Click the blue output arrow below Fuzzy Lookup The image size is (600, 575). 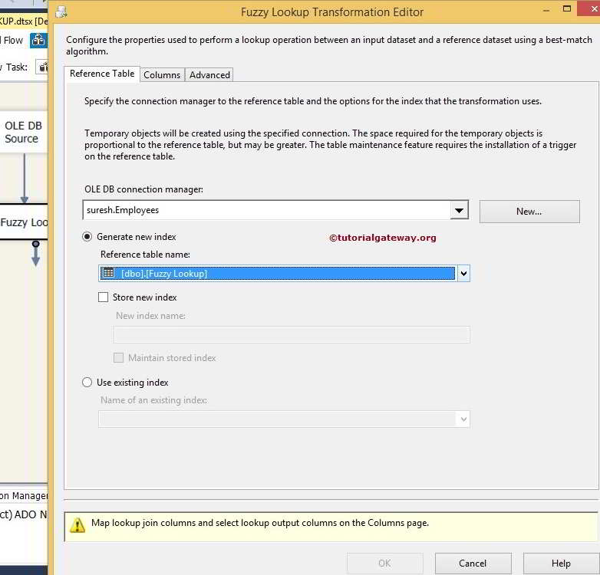coord(35,254)
